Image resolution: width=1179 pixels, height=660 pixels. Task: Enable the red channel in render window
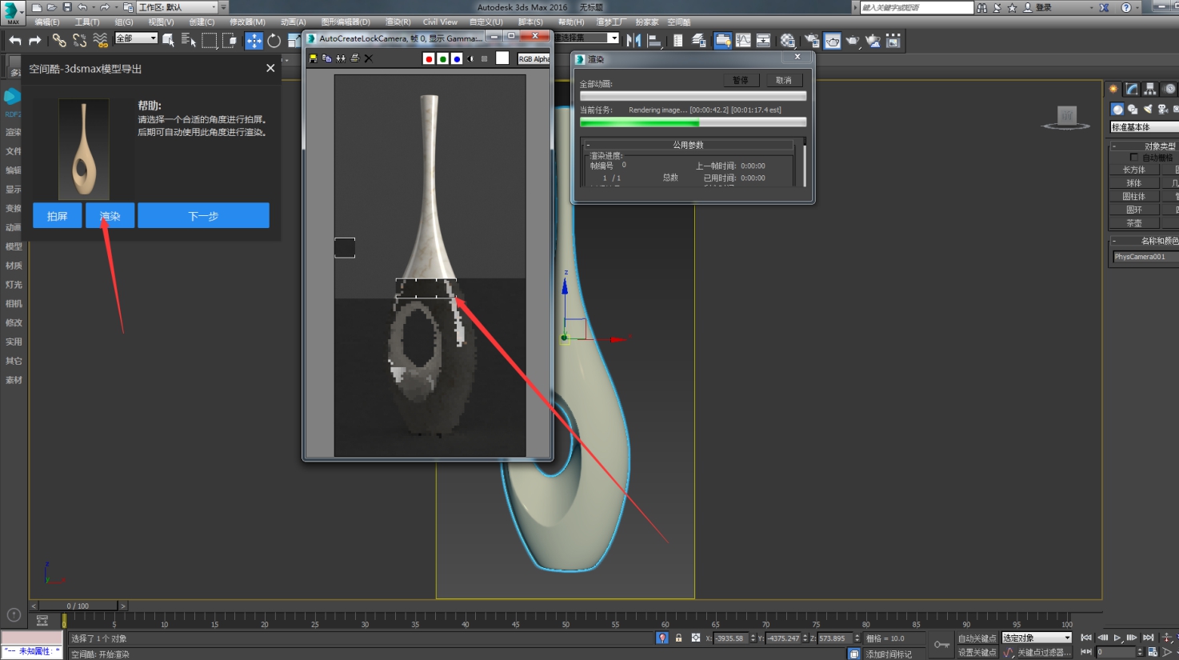[429, 58]
